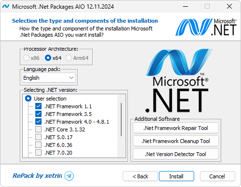
Task: Uncheck .NET Framework 1.1 checkbox
Action: click(38, 106)
